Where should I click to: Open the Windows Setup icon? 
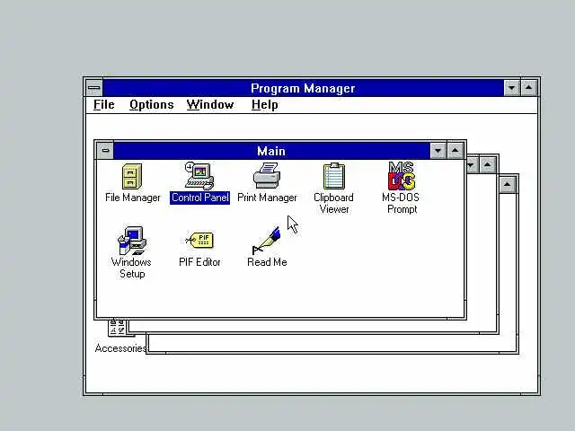tap(132, 241)
